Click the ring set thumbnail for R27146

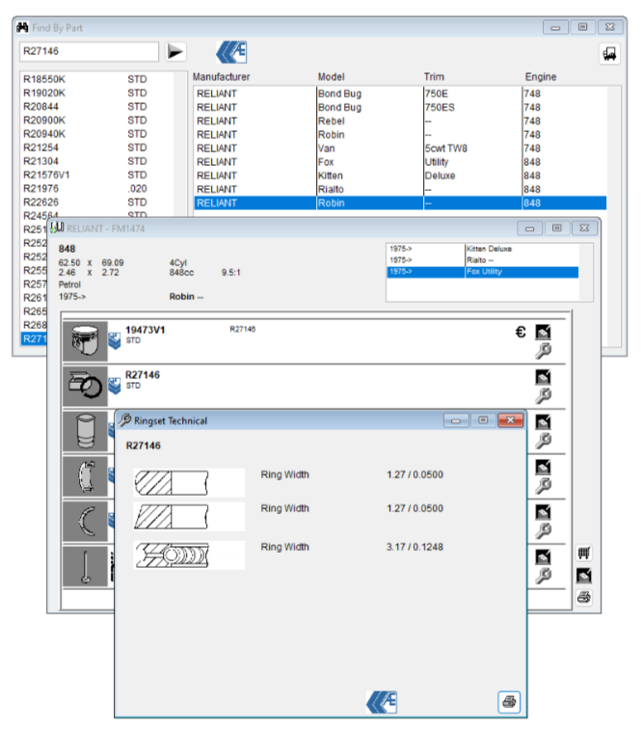[x=85, y=386]
